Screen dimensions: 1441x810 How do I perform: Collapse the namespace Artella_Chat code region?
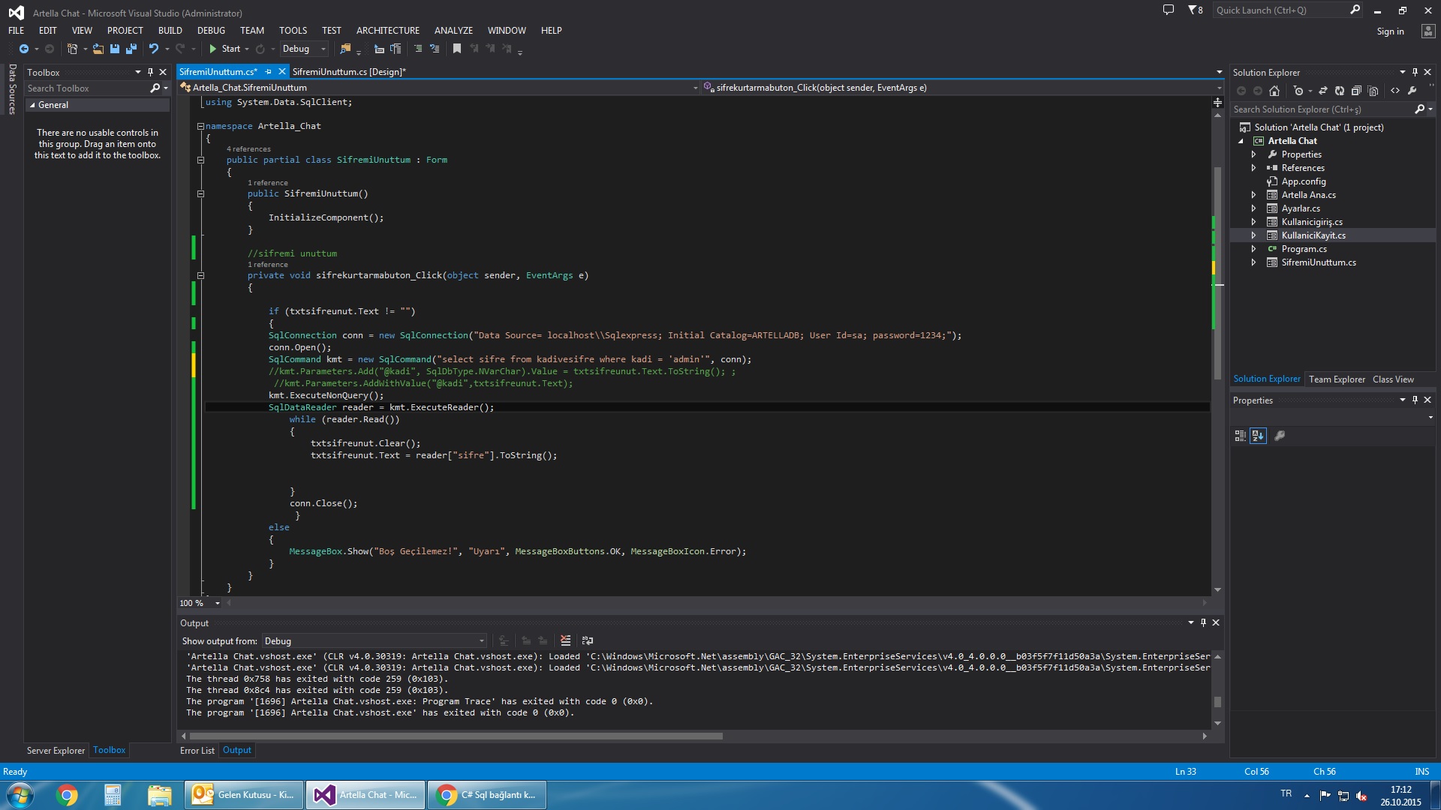point(200,126)
